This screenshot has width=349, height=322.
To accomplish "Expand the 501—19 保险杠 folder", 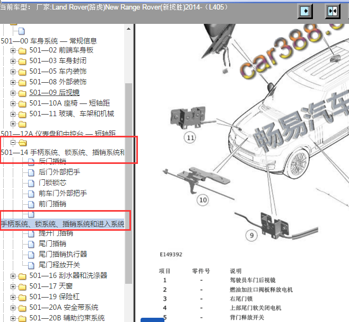I will pos(13,297).
